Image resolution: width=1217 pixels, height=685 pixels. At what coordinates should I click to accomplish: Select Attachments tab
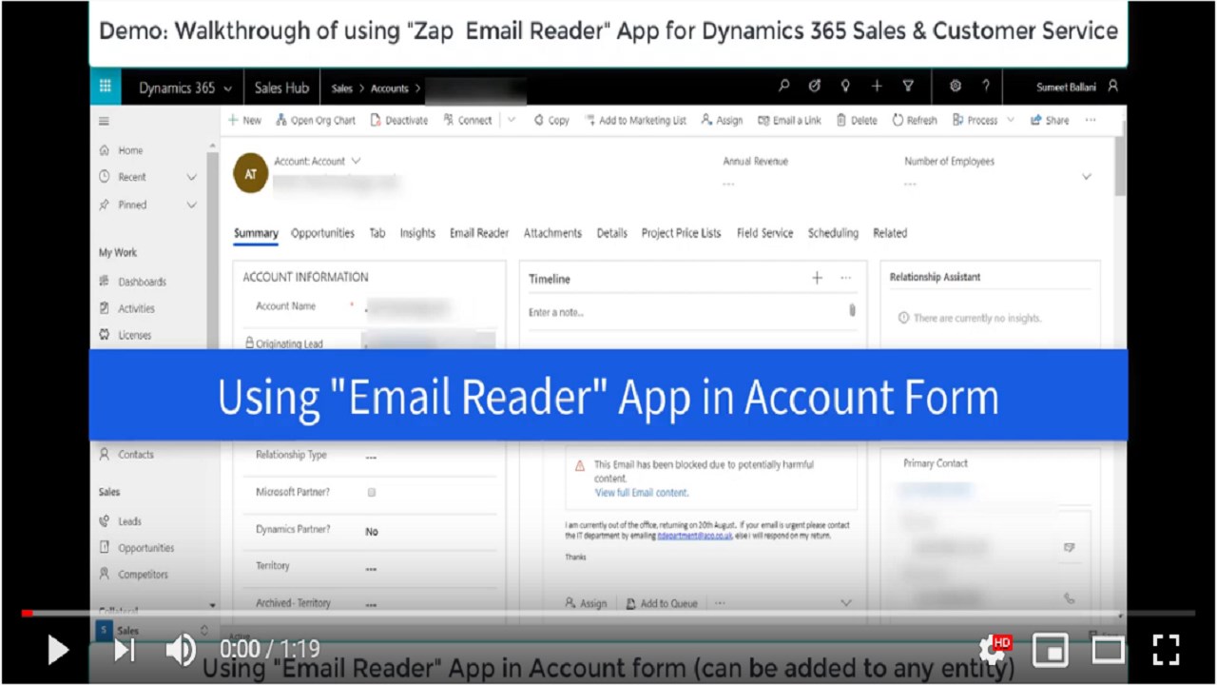pyautogui.click(x=552, y=233)
